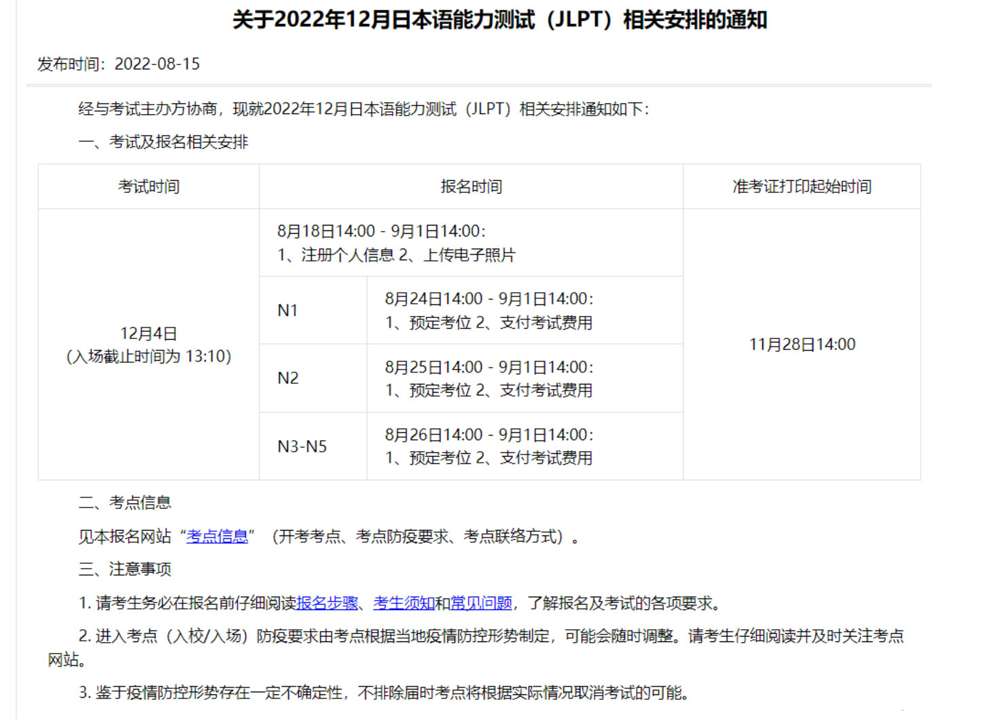
Task: Open the 常见问题 link
Action: click(481, 603)
